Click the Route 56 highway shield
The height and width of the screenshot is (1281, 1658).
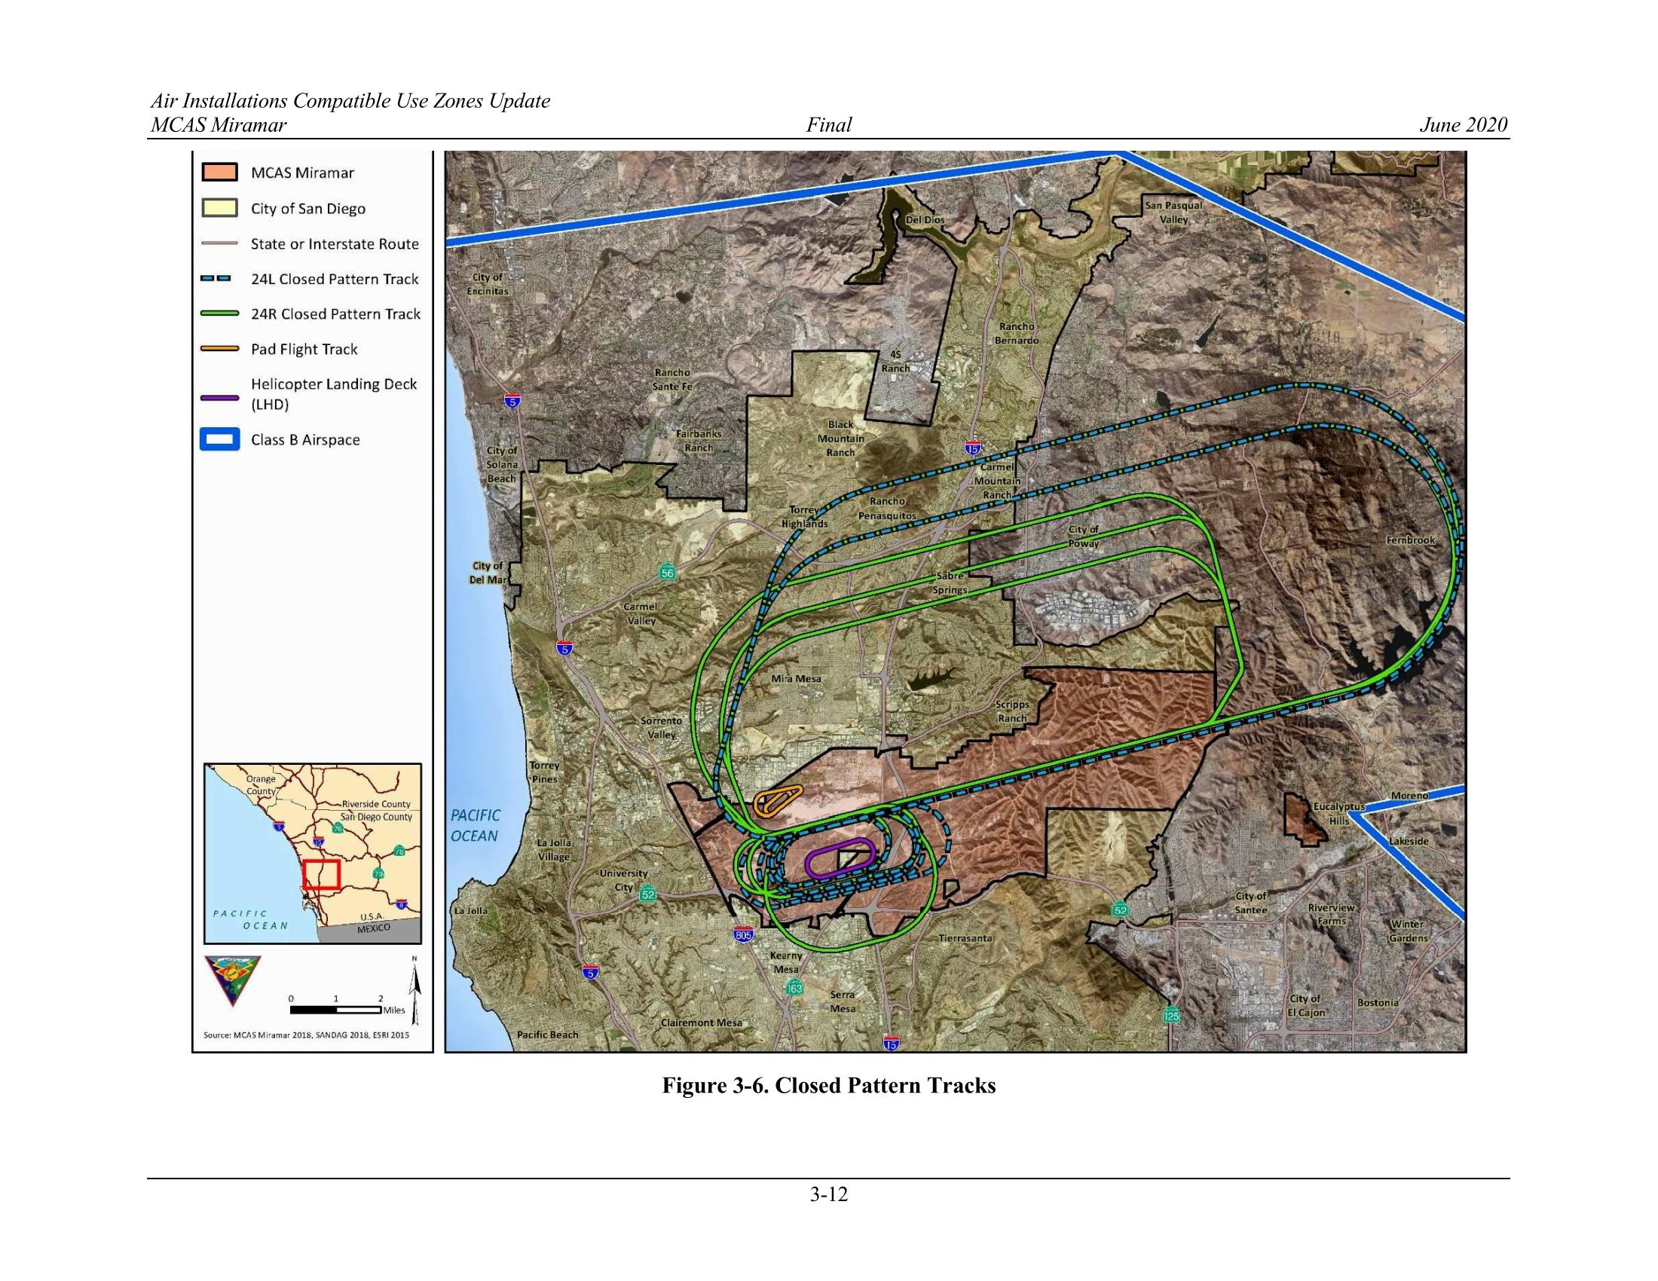tap(667, 572)
